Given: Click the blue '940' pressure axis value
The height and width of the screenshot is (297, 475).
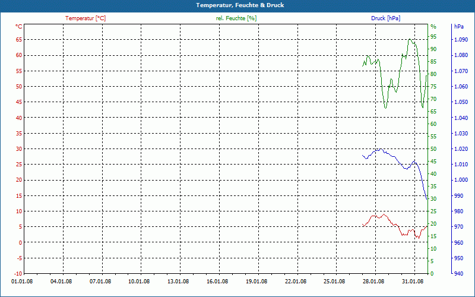Looking at the screenshot, I should tap(459, 274).
